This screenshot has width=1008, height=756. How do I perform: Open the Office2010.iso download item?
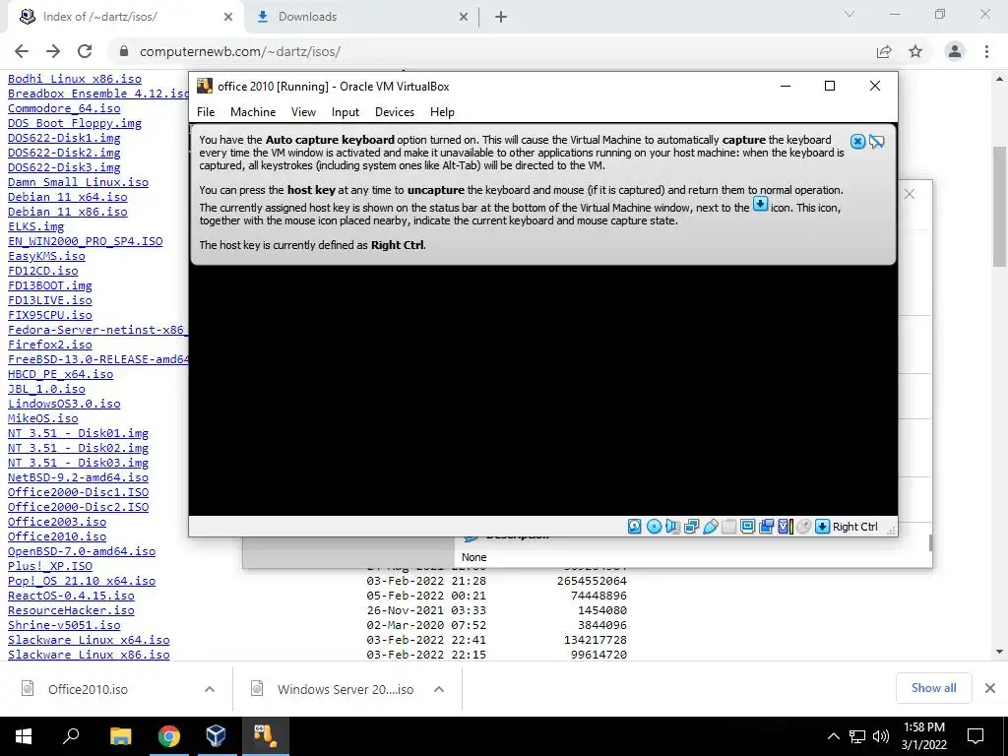pos(88,689)
